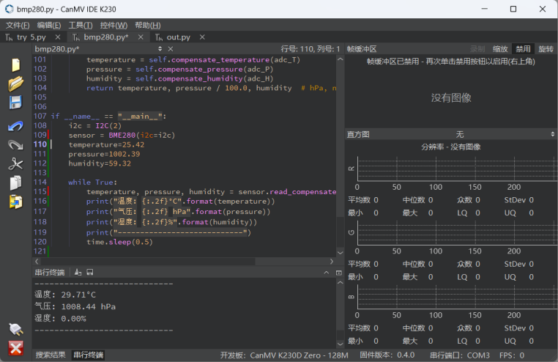The image size is (558, 362).
Task: Open the 帮助(H) menu
Action: click(148, 25)
